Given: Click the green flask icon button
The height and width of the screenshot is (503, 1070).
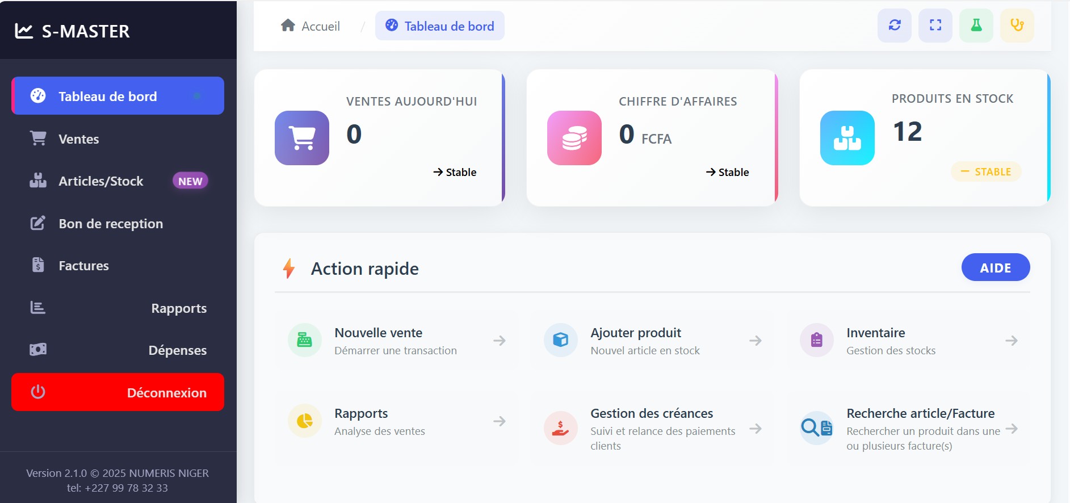Looking at the screenshot, I should click(976, 25).
